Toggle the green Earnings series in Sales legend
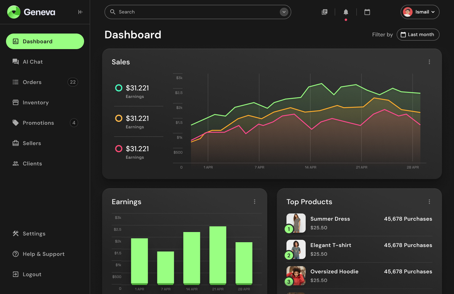The image size is (454, 294). click(119, 88)
